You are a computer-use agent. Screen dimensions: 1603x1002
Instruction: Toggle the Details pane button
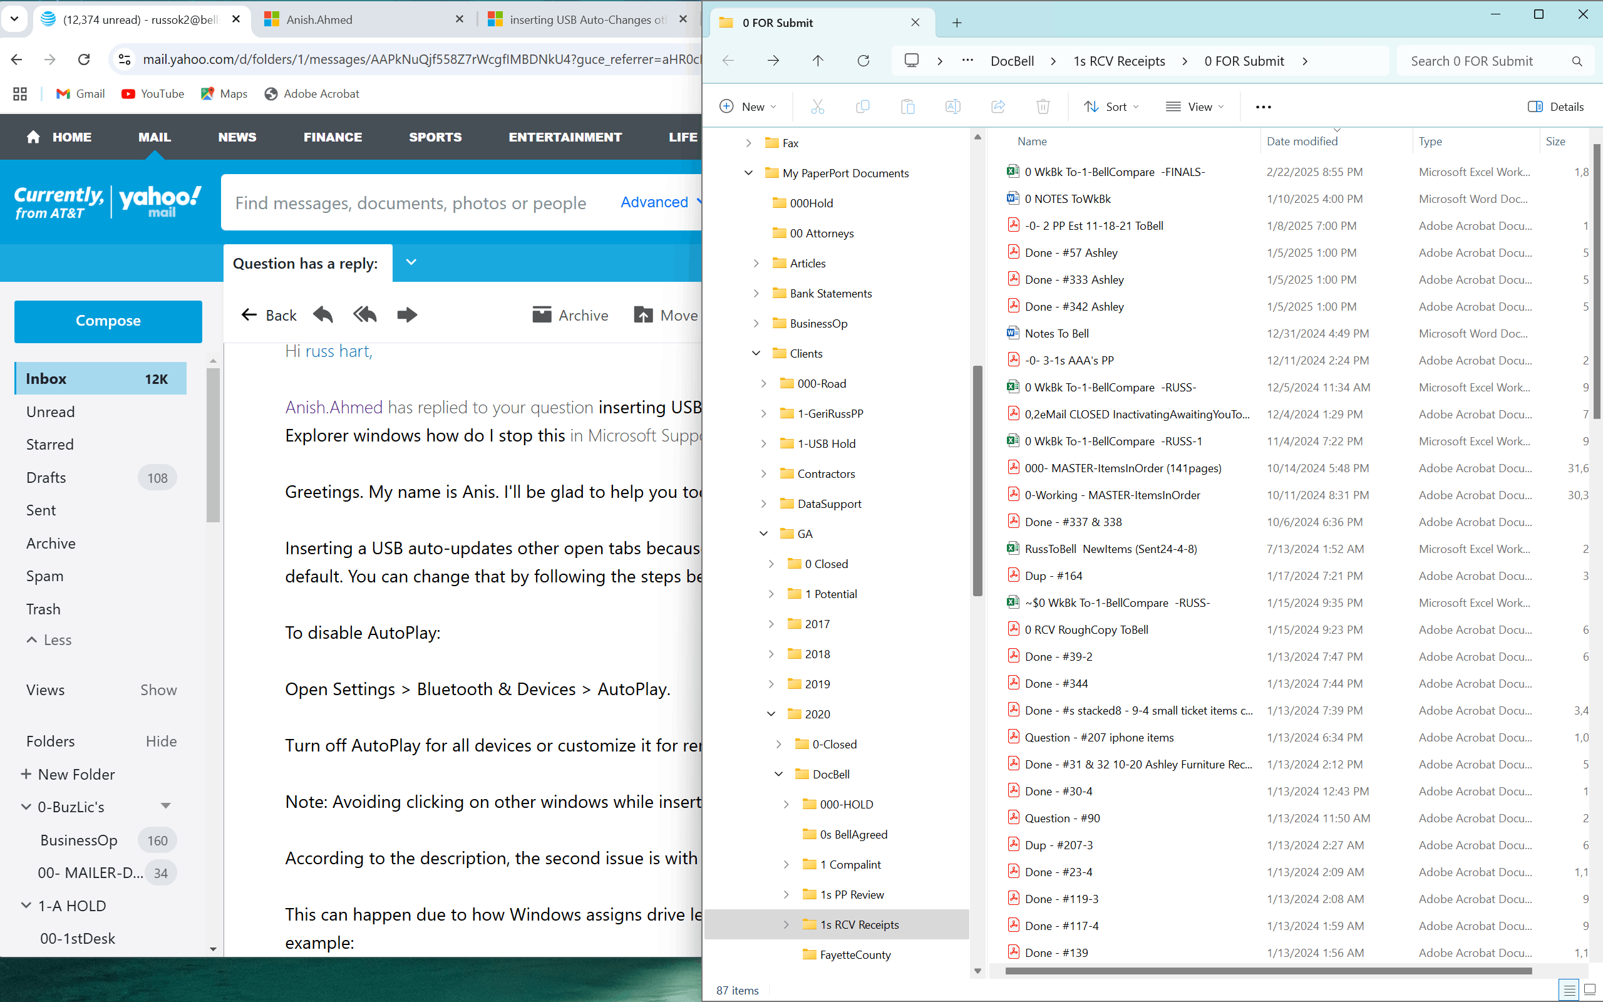tap(1556, 106)
